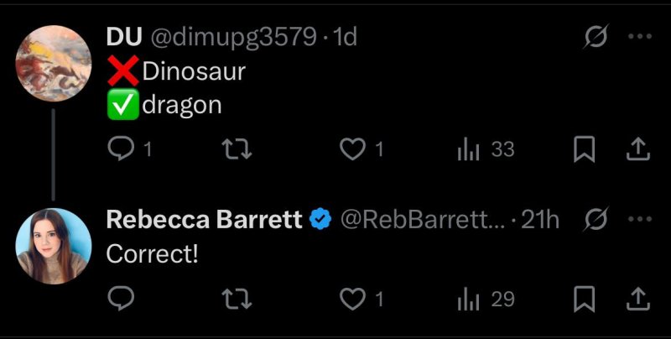Reply to Rebecca Barrett's Correct! post
Image resolution: width=671 pixels, height=339 pixels.
pos(121,299)
